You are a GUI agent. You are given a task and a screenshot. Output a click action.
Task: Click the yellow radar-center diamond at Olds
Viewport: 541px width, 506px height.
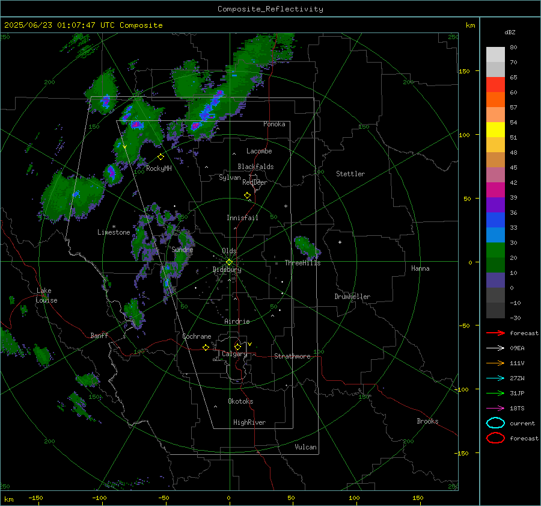(x=229, y=262)
